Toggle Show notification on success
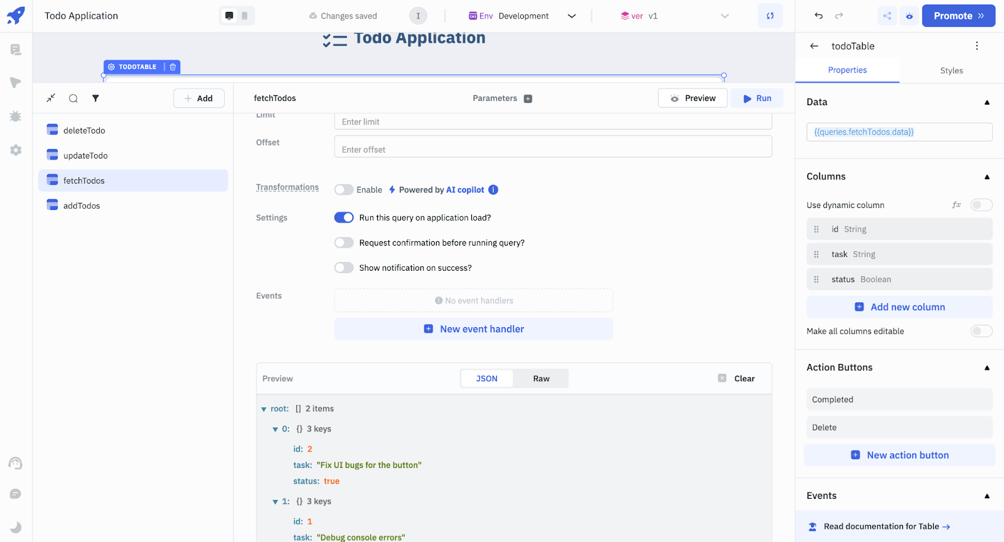The image size is (1004, 542). pos(344,268)
